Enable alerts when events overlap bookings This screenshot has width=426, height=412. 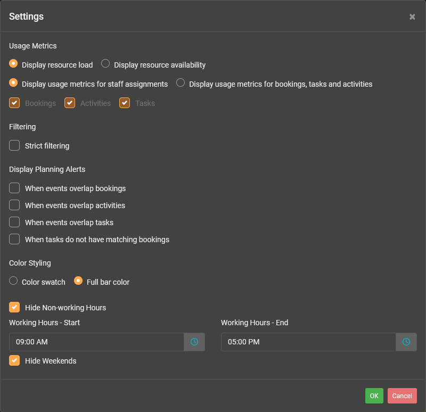click(x=14, y=188)
